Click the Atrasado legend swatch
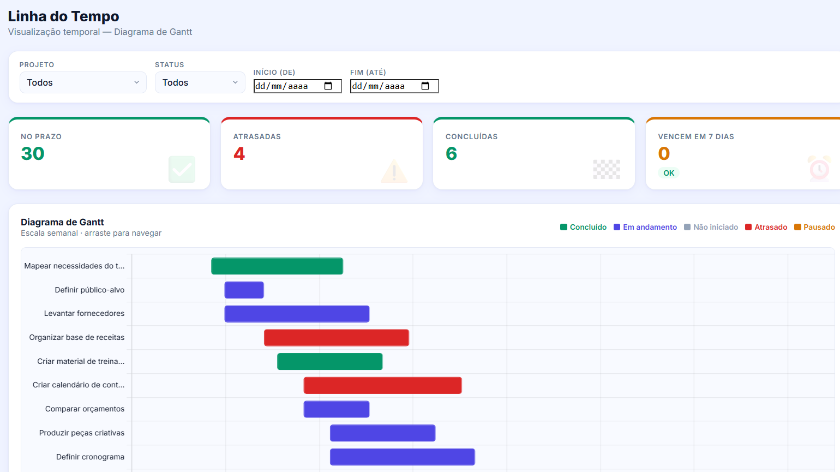Viewport: 840px width, 472px height. tap(748, 227)
